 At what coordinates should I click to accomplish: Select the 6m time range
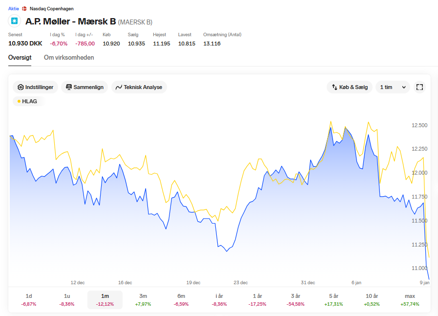181,300
